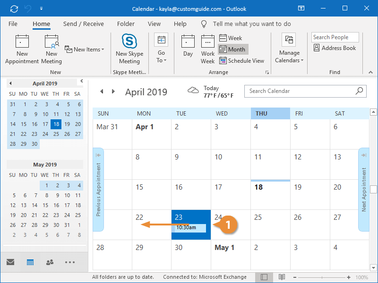The height and width of the screenshot is (283, 378).
Task: Switch to the Home ribbon tab
Action: point(42,24)
